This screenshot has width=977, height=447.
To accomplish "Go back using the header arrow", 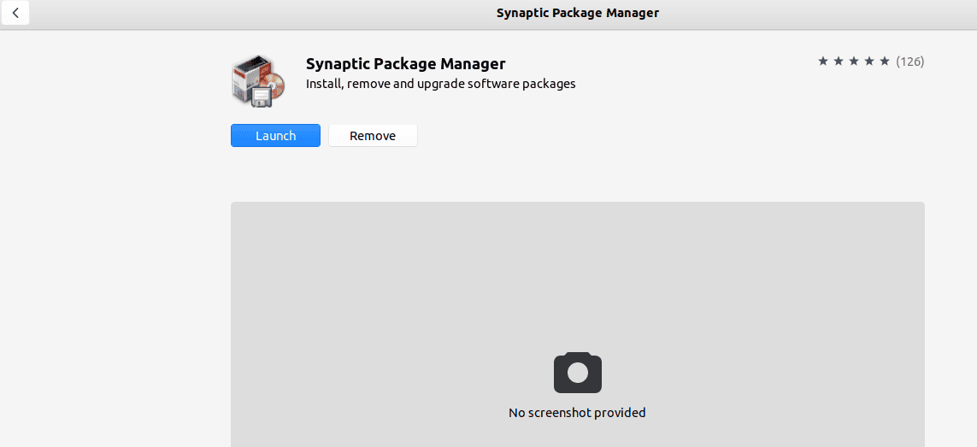I will 15,13.
